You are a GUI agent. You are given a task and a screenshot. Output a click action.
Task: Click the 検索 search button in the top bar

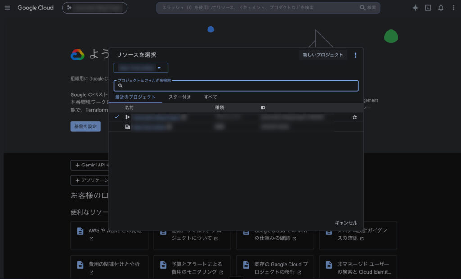tap(368, 8)
